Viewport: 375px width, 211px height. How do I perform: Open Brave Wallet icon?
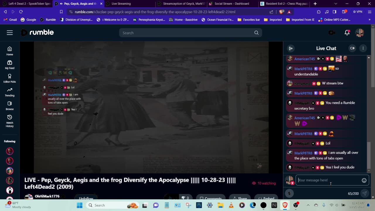pyautogui.click(x=345, y=12)
